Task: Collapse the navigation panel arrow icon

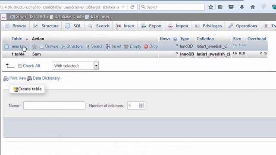Action: pyautogui.click(x=3, y=17)
